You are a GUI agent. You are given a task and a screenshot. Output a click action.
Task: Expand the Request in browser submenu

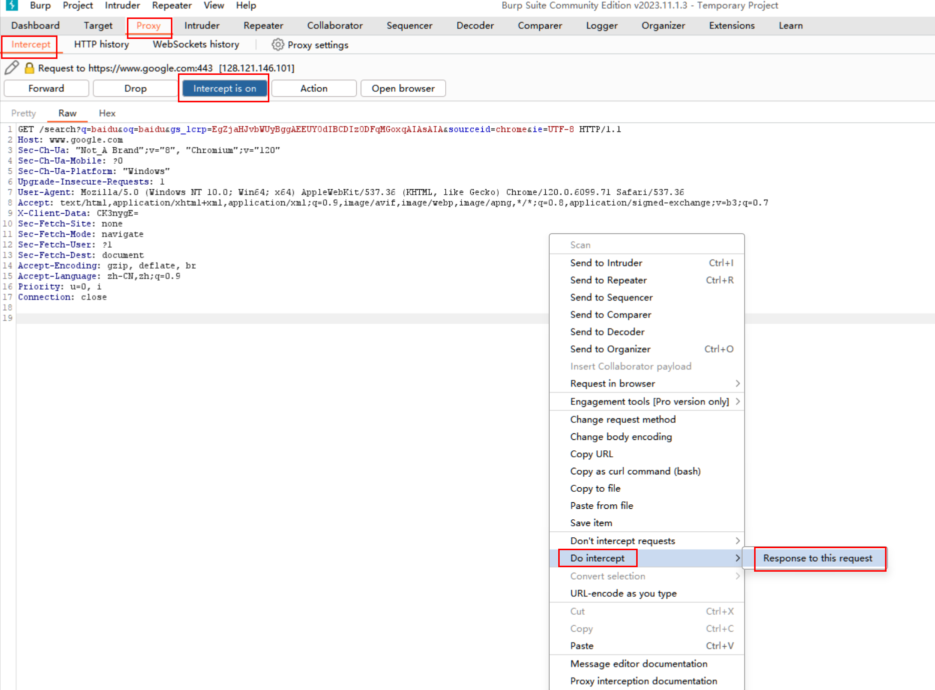(x=737, y=383)
